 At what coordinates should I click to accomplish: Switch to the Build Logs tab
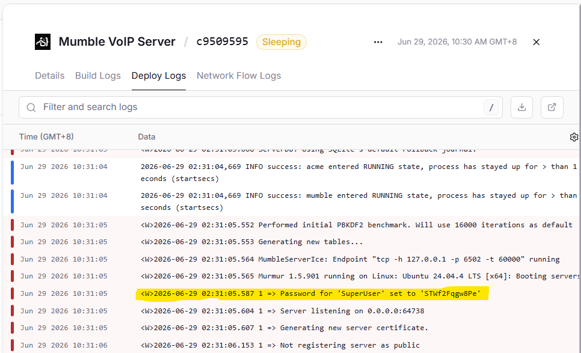[x=98, y=76]
